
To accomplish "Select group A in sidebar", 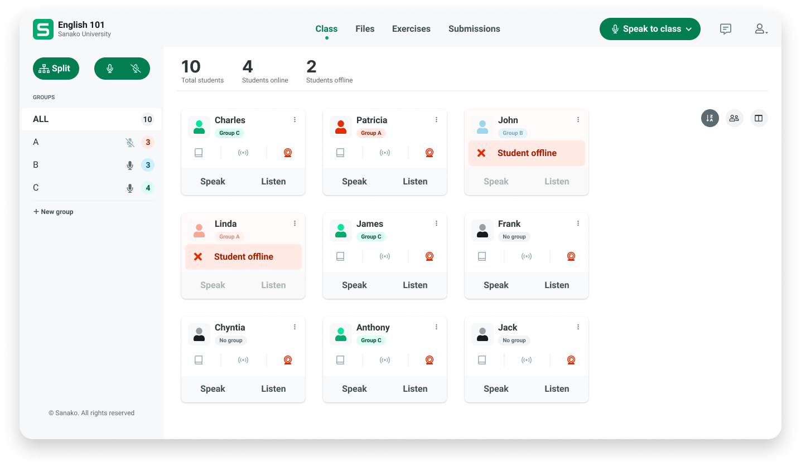I will pos(91,142).
